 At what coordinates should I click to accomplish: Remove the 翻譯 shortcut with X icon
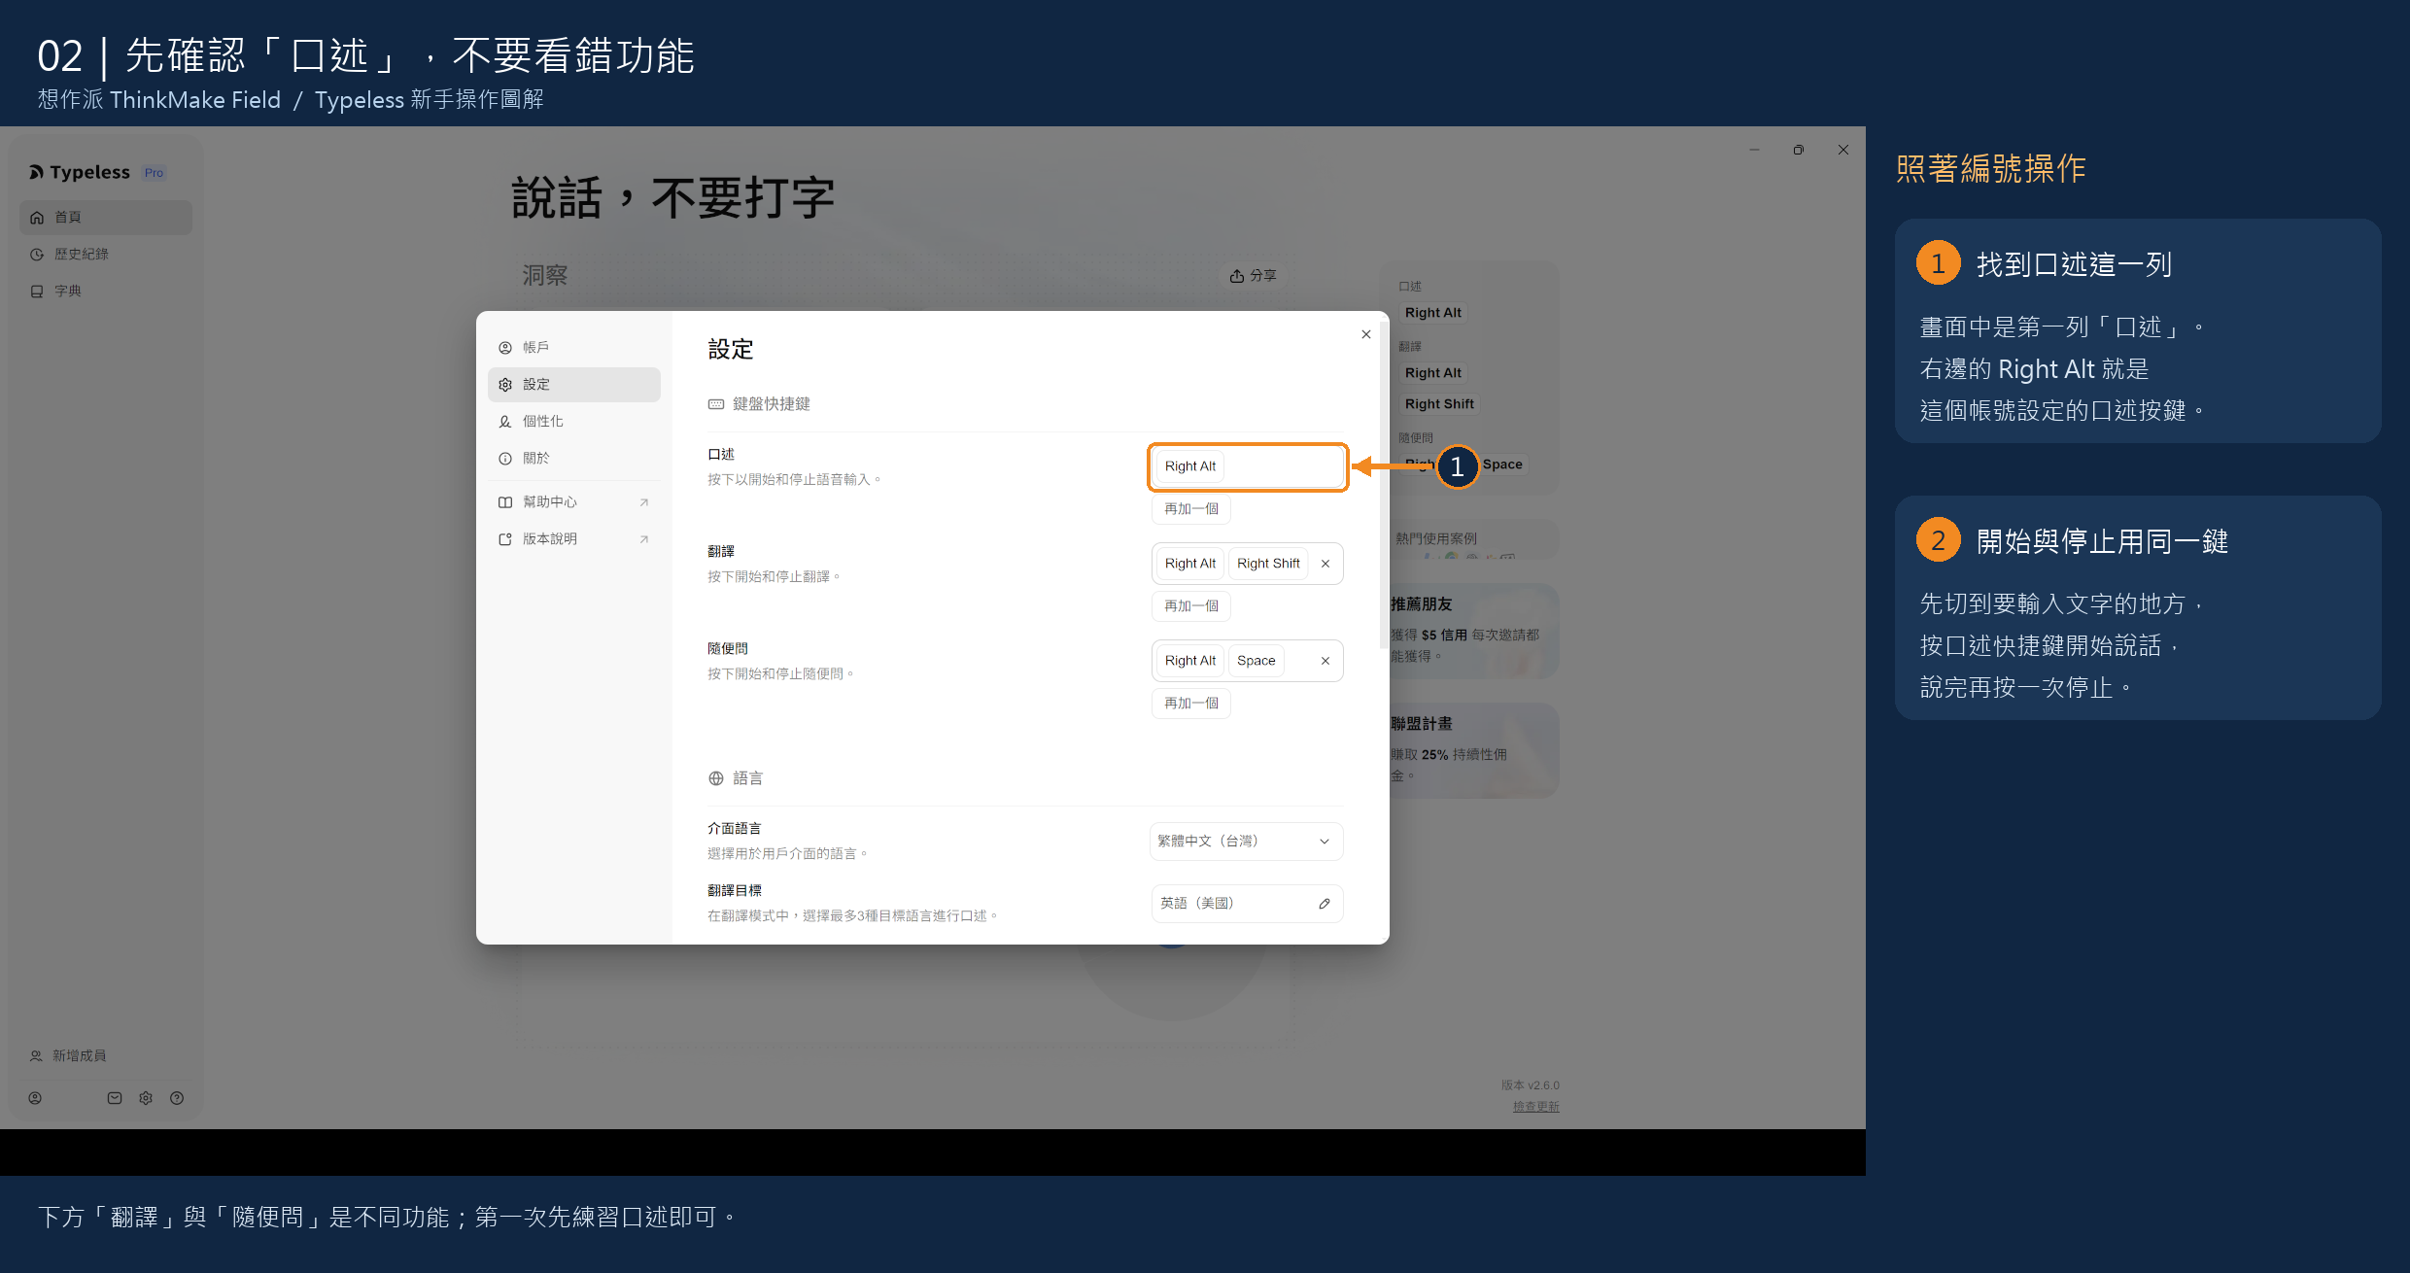coord(1325,564)
